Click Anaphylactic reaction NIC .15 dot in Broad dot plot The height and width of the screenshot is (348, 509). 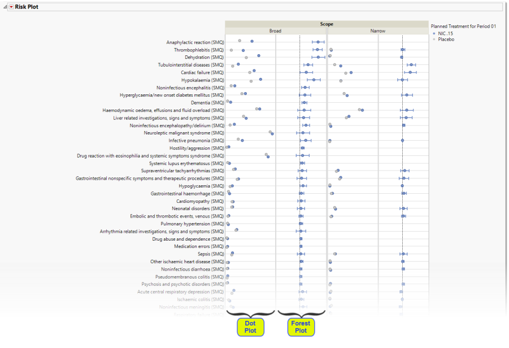(x=252, y=41)
